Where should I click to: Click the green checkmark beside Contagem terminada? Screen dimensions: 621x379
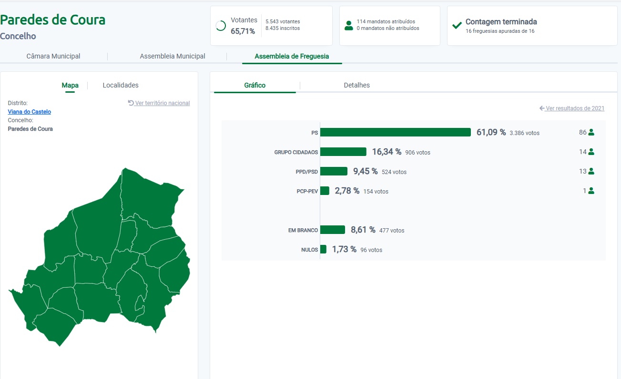(457, 25)
